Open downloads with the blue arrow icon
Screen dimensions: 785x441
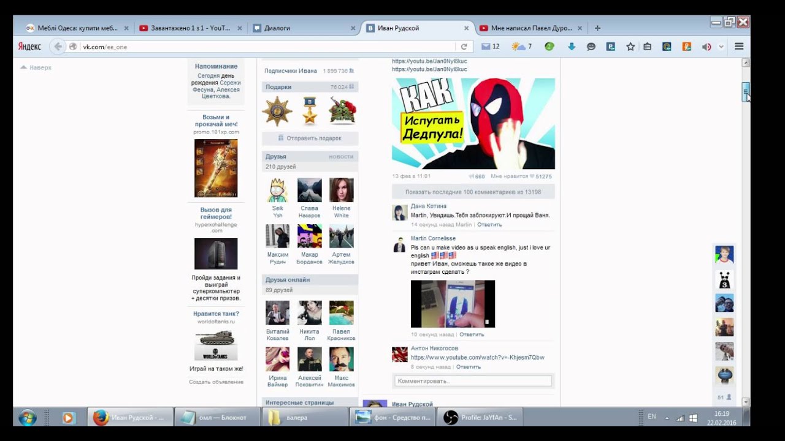point(572,47)
